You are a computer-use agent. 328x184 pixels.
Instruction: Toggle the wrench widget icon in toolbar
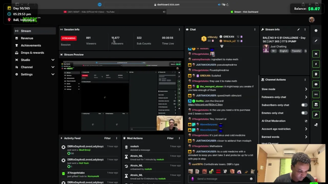point(316,114)
